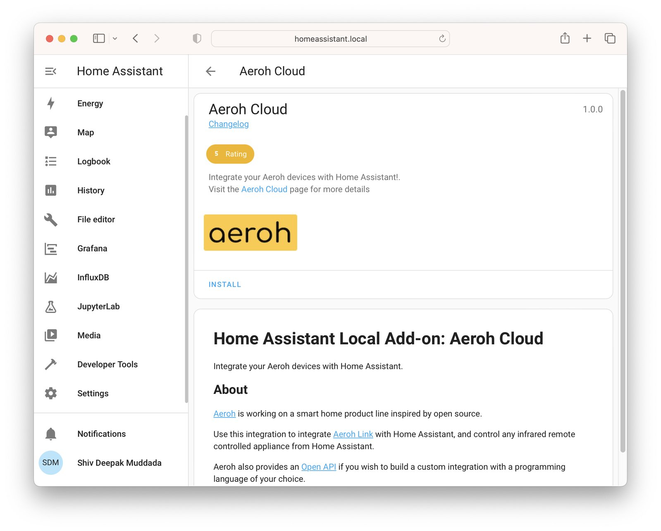Toggle Safari sidebar button

tap(99, 38)
